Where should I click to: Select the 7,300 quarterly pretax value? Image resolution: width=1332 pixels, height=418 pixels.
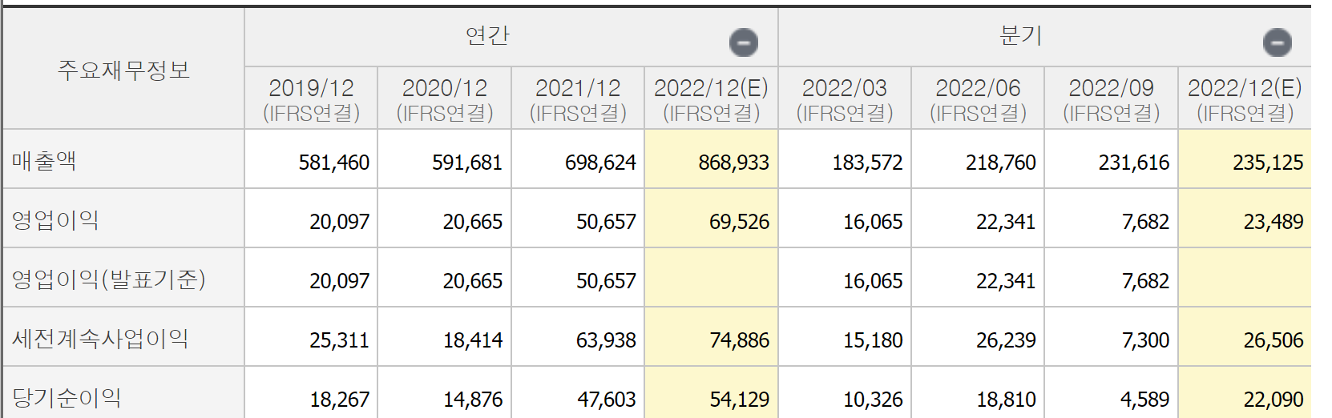pyautogui.click(x=1145, y=340)
